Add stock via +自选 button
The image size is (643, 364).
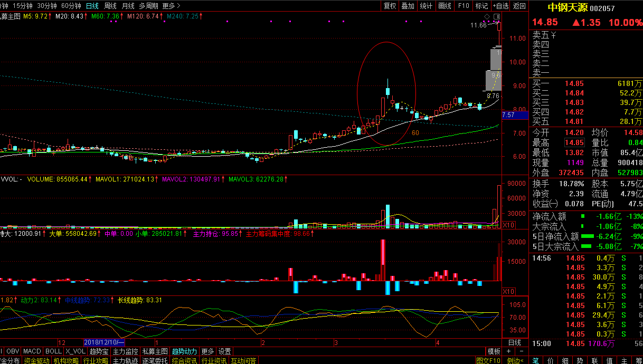[500, 6]
